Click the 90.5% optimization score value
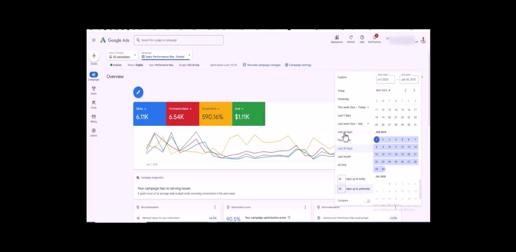 pos(233,219)
